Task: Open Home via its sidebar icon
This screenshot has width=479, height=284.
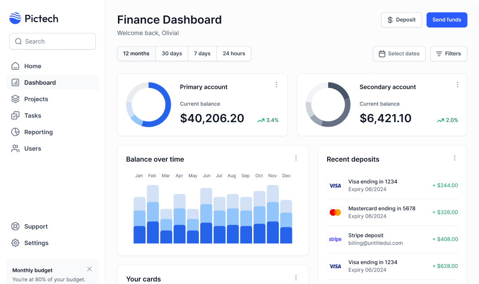Action: (x=15, y=66)
